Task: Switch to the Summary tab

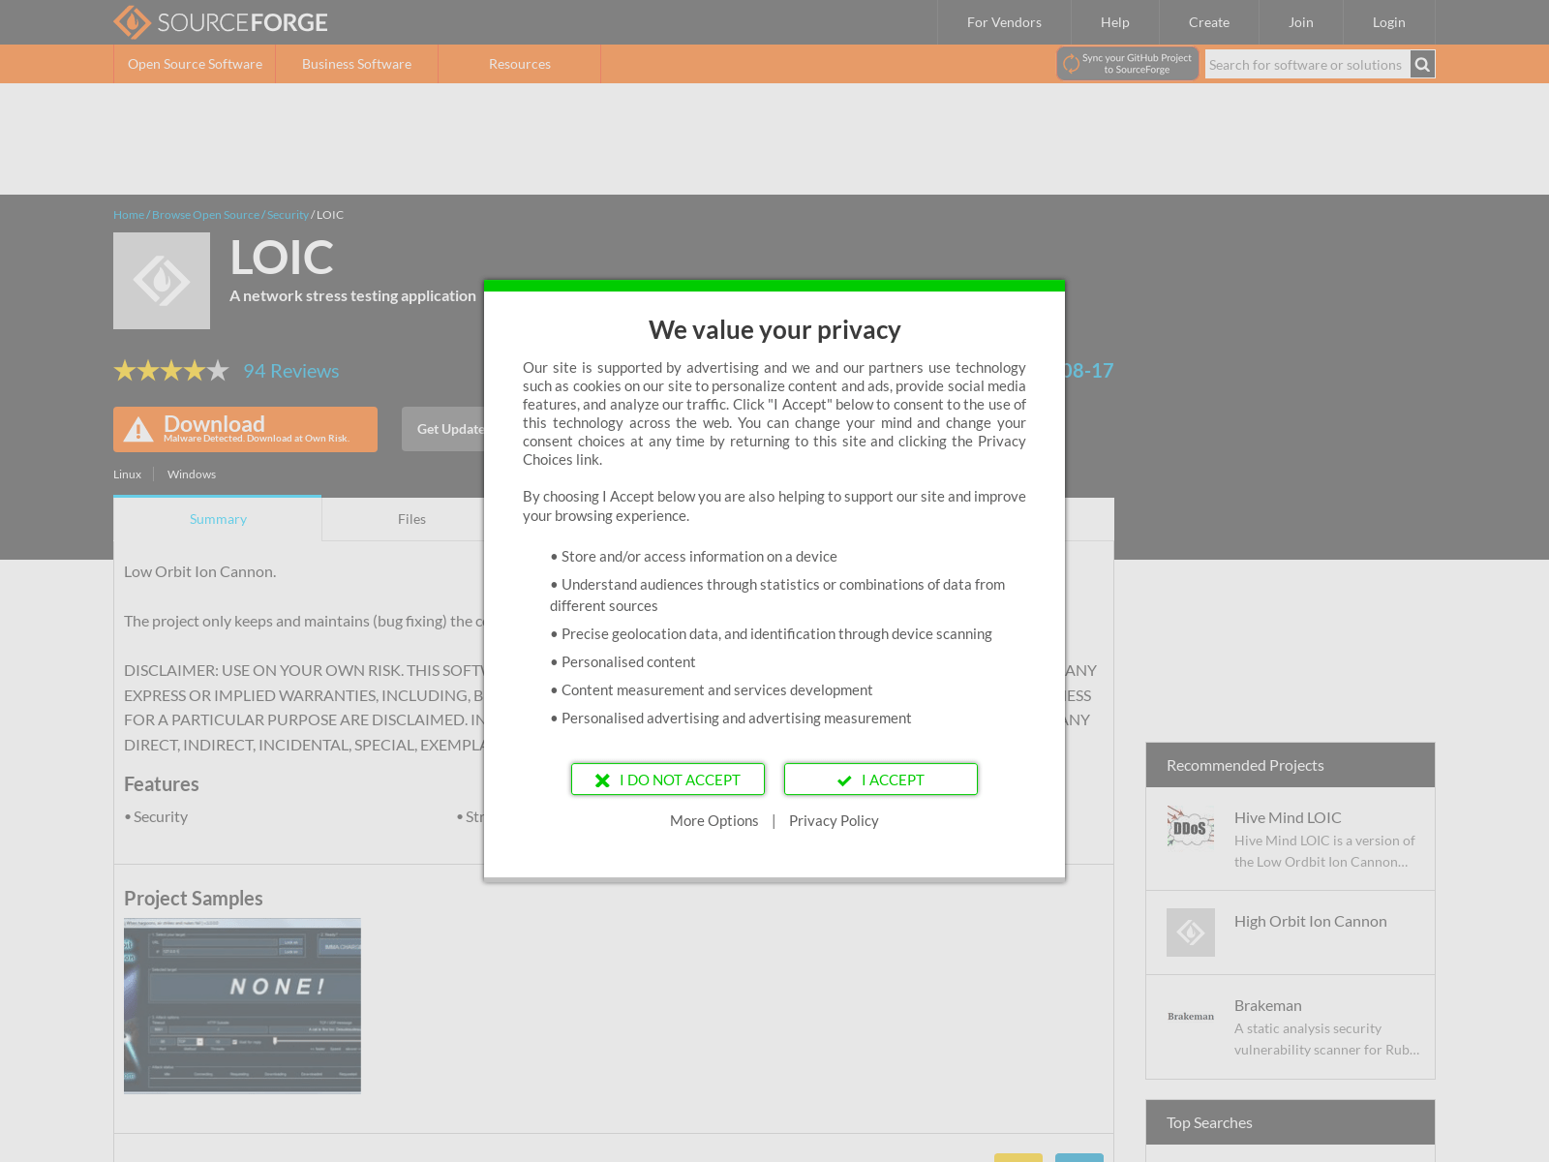Action: coord(218,519)
